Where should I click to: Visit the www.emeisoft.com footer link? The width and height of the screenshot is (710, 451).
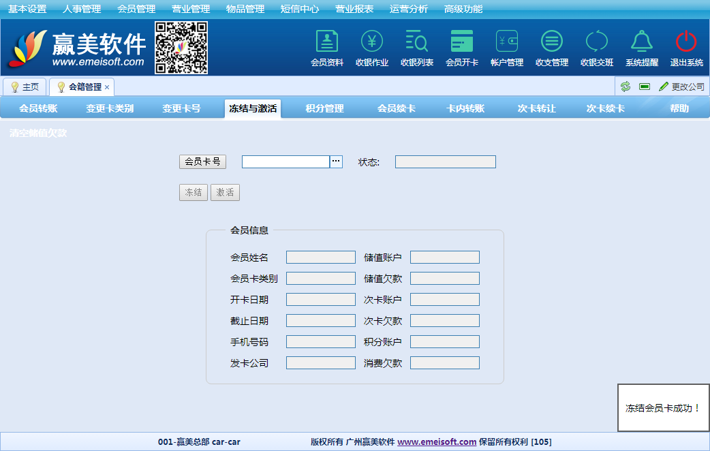pyautogui.click(x=437, y=441)
